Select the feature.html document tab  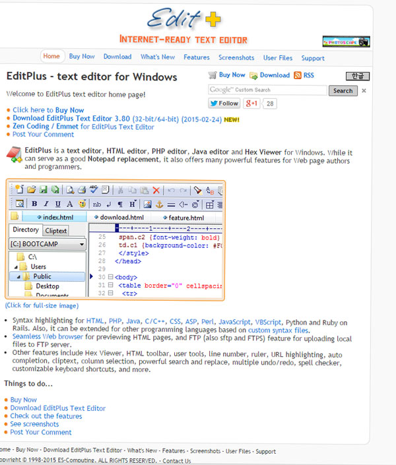tap(183, 218)
